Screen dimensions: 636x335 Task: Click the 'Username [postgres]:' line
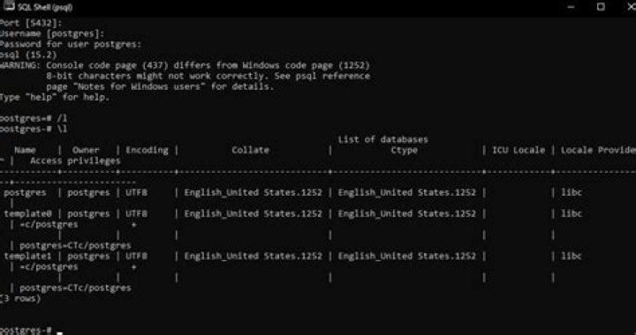[x=52, y=34]
